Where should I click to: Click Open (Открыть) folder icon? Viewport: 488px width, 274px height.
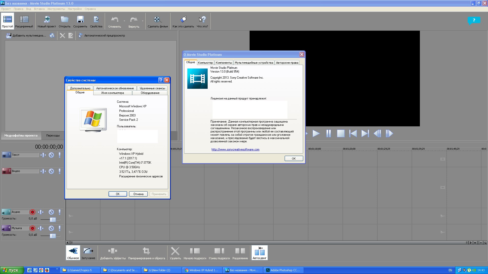coord(65,21)
